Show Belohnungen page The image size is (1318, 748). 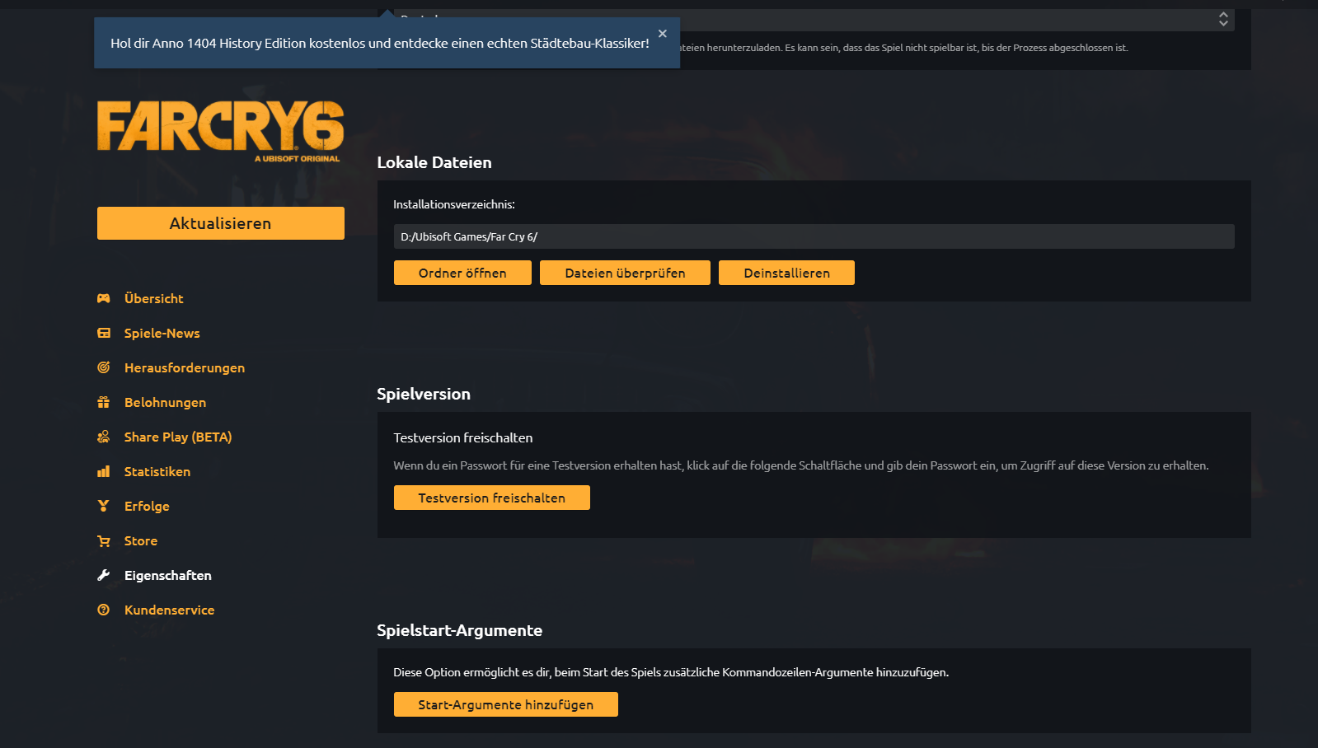(165, 402)
